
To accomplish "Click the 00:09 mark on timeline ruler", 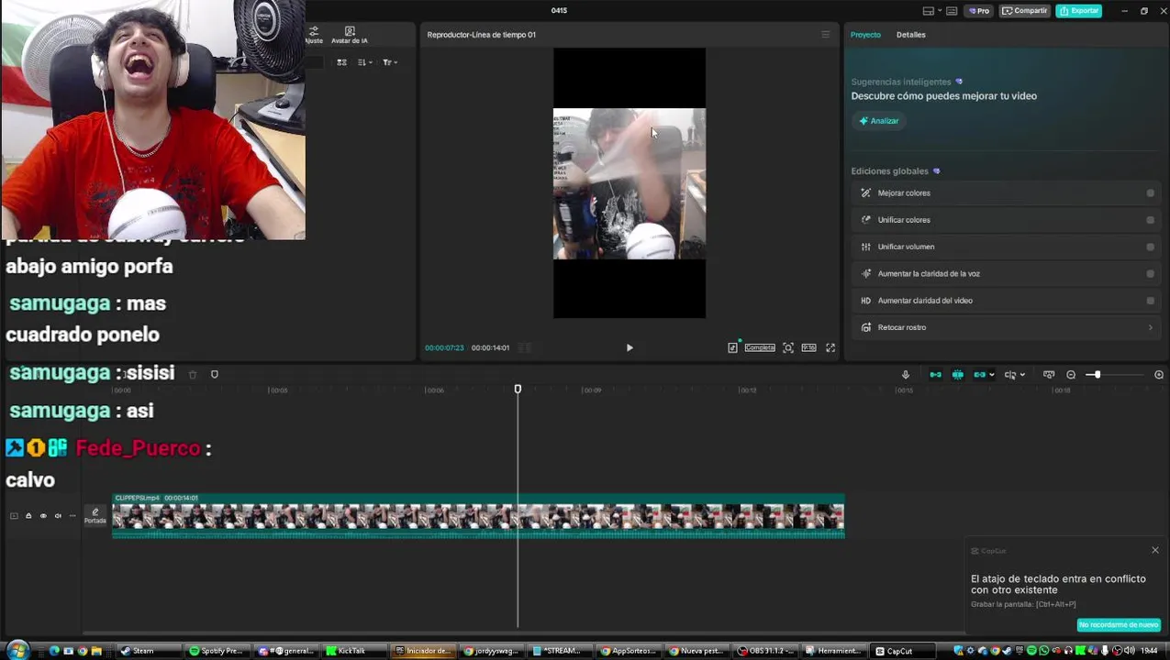I will [x=592, y=390].
